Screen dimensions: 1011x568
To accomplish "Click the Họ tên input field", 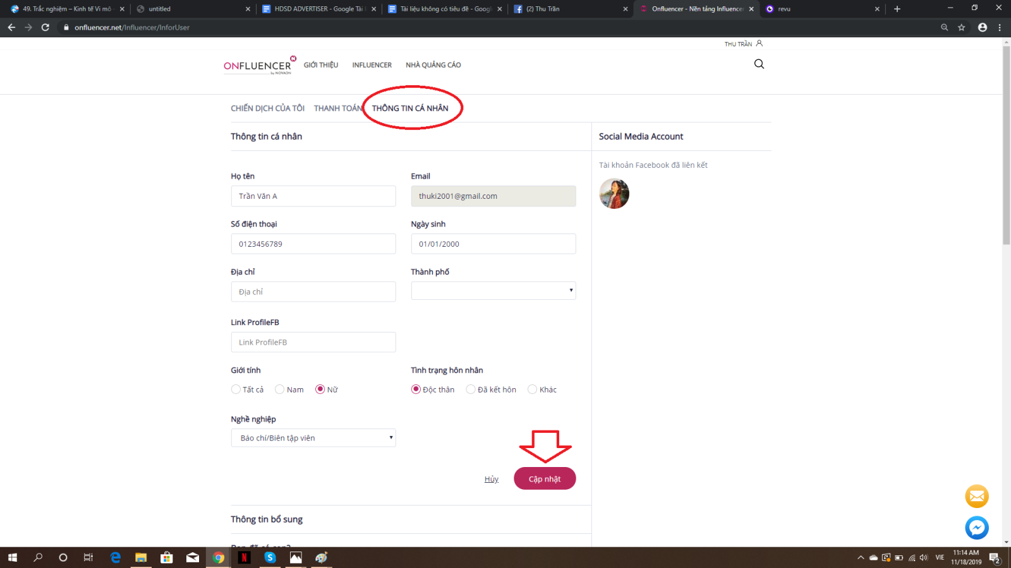I will [313, 196].
